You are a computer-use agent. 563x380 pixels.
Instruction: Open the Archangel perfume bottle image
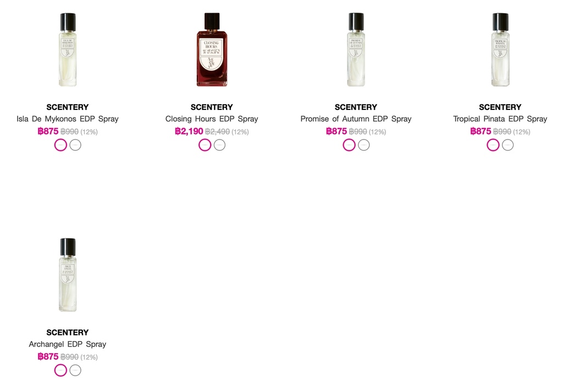click(68, 275)
